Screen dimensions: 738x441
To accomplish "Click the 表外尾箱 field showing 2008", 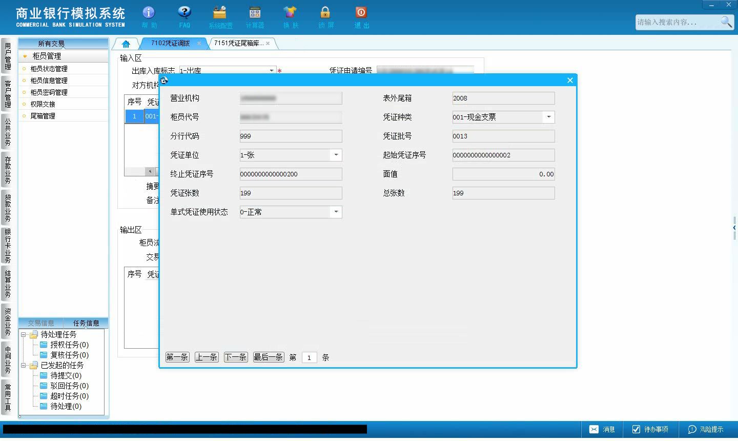I will click(503, 98).
